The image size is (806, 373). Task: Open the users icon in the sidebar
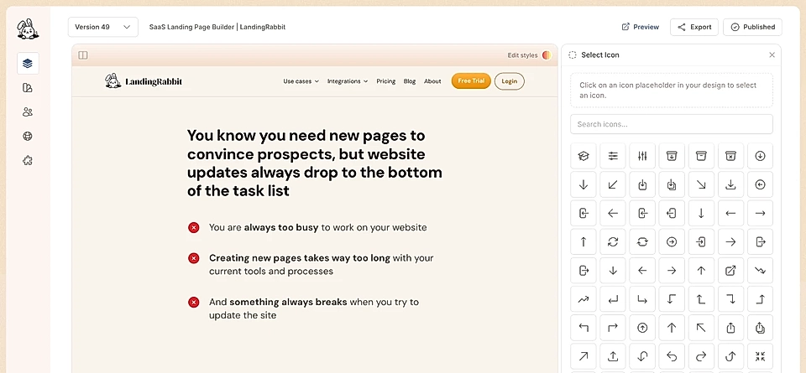pos(28,111)
